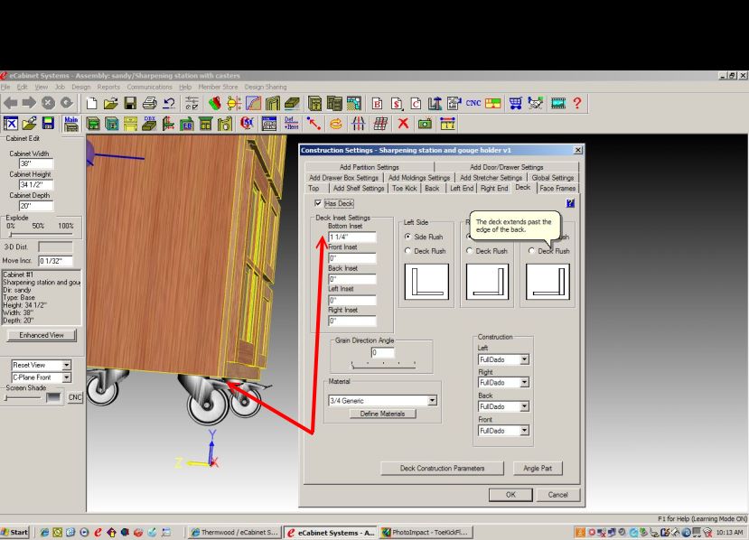
Task: Open the Right construction dropdown
Action: (x=525, y=383)
